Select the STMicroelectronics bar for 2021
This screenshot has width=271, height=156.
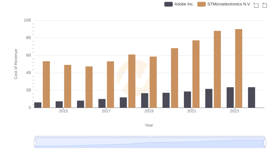pyautogui.click(x=196, y=74)
